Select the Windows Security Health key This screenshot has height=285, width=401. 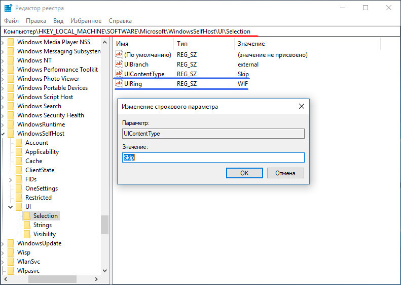pyautogui.click(x=51, y=115)
